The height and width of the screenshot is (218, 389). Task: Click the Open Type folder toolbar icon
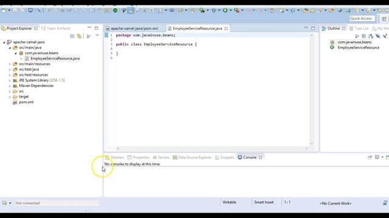pyautogui.click(x=306, y=11)
